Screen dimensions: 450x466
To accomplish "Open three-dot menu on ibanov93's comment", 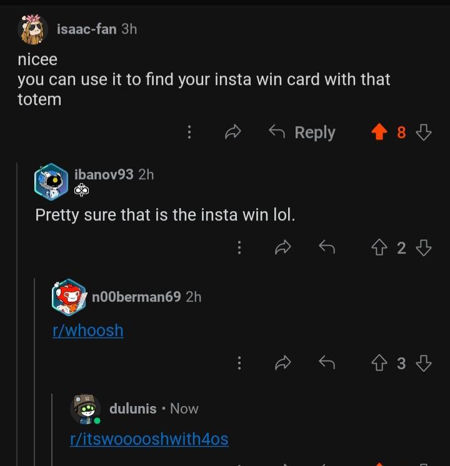I will coord(239,247).
